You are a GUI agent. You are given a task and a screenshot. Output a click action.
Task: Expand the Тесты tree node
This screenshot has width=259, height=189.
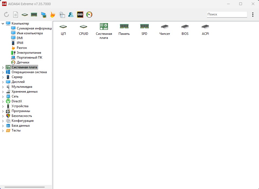(x=3, y=130)
